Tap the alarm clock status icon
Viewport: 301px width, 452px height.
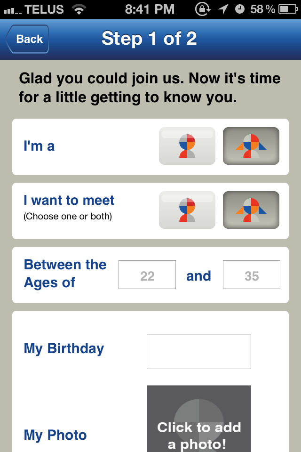pyautogui.click(x=240, y=9)
